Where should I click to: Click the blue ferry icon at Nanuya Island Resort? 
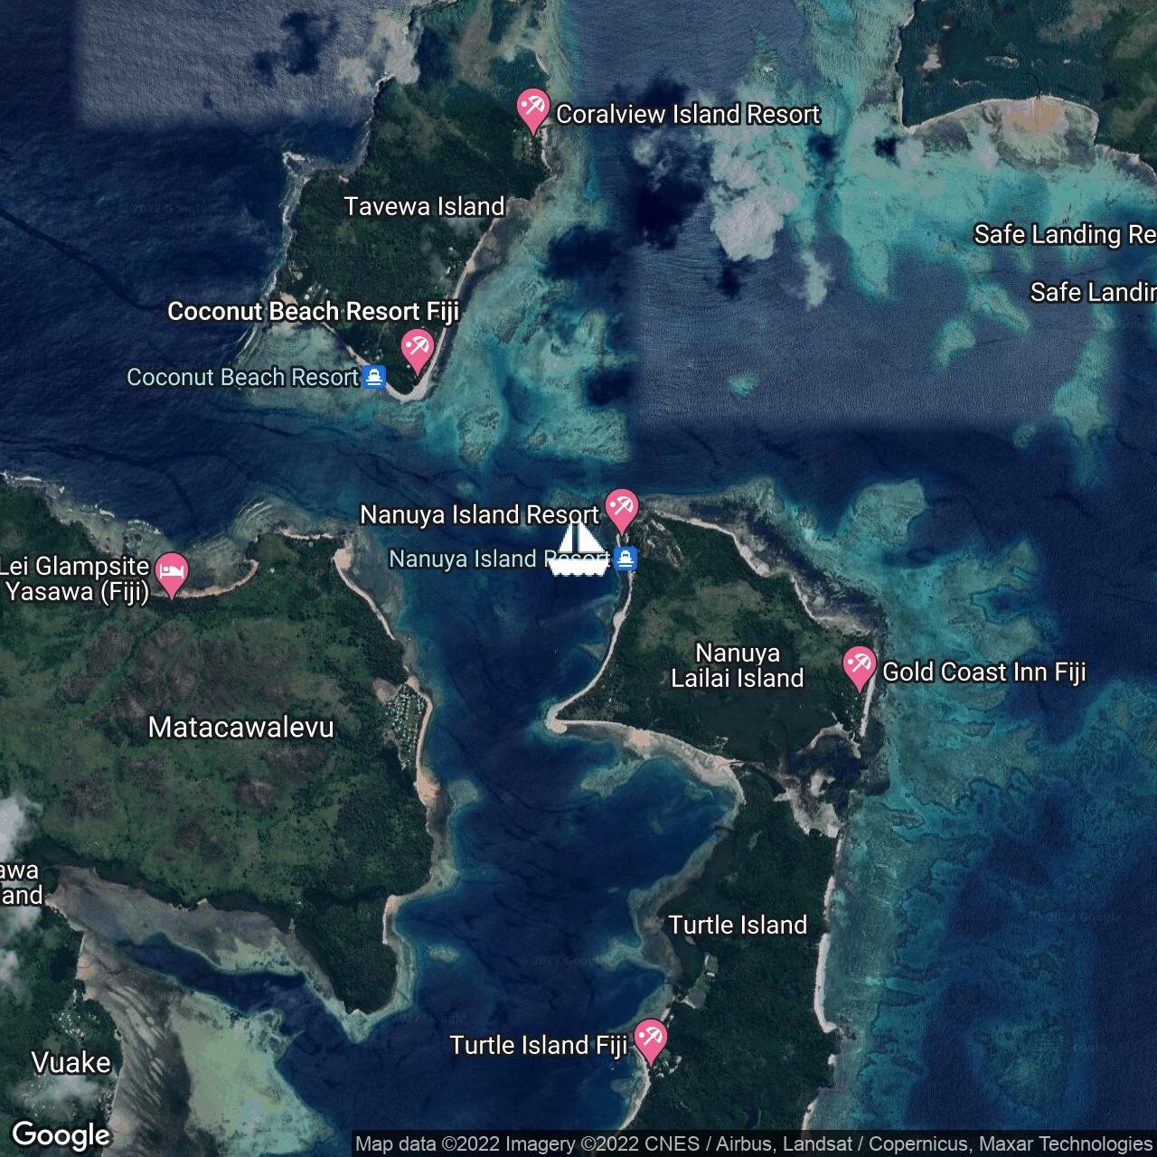click(625, 560)
